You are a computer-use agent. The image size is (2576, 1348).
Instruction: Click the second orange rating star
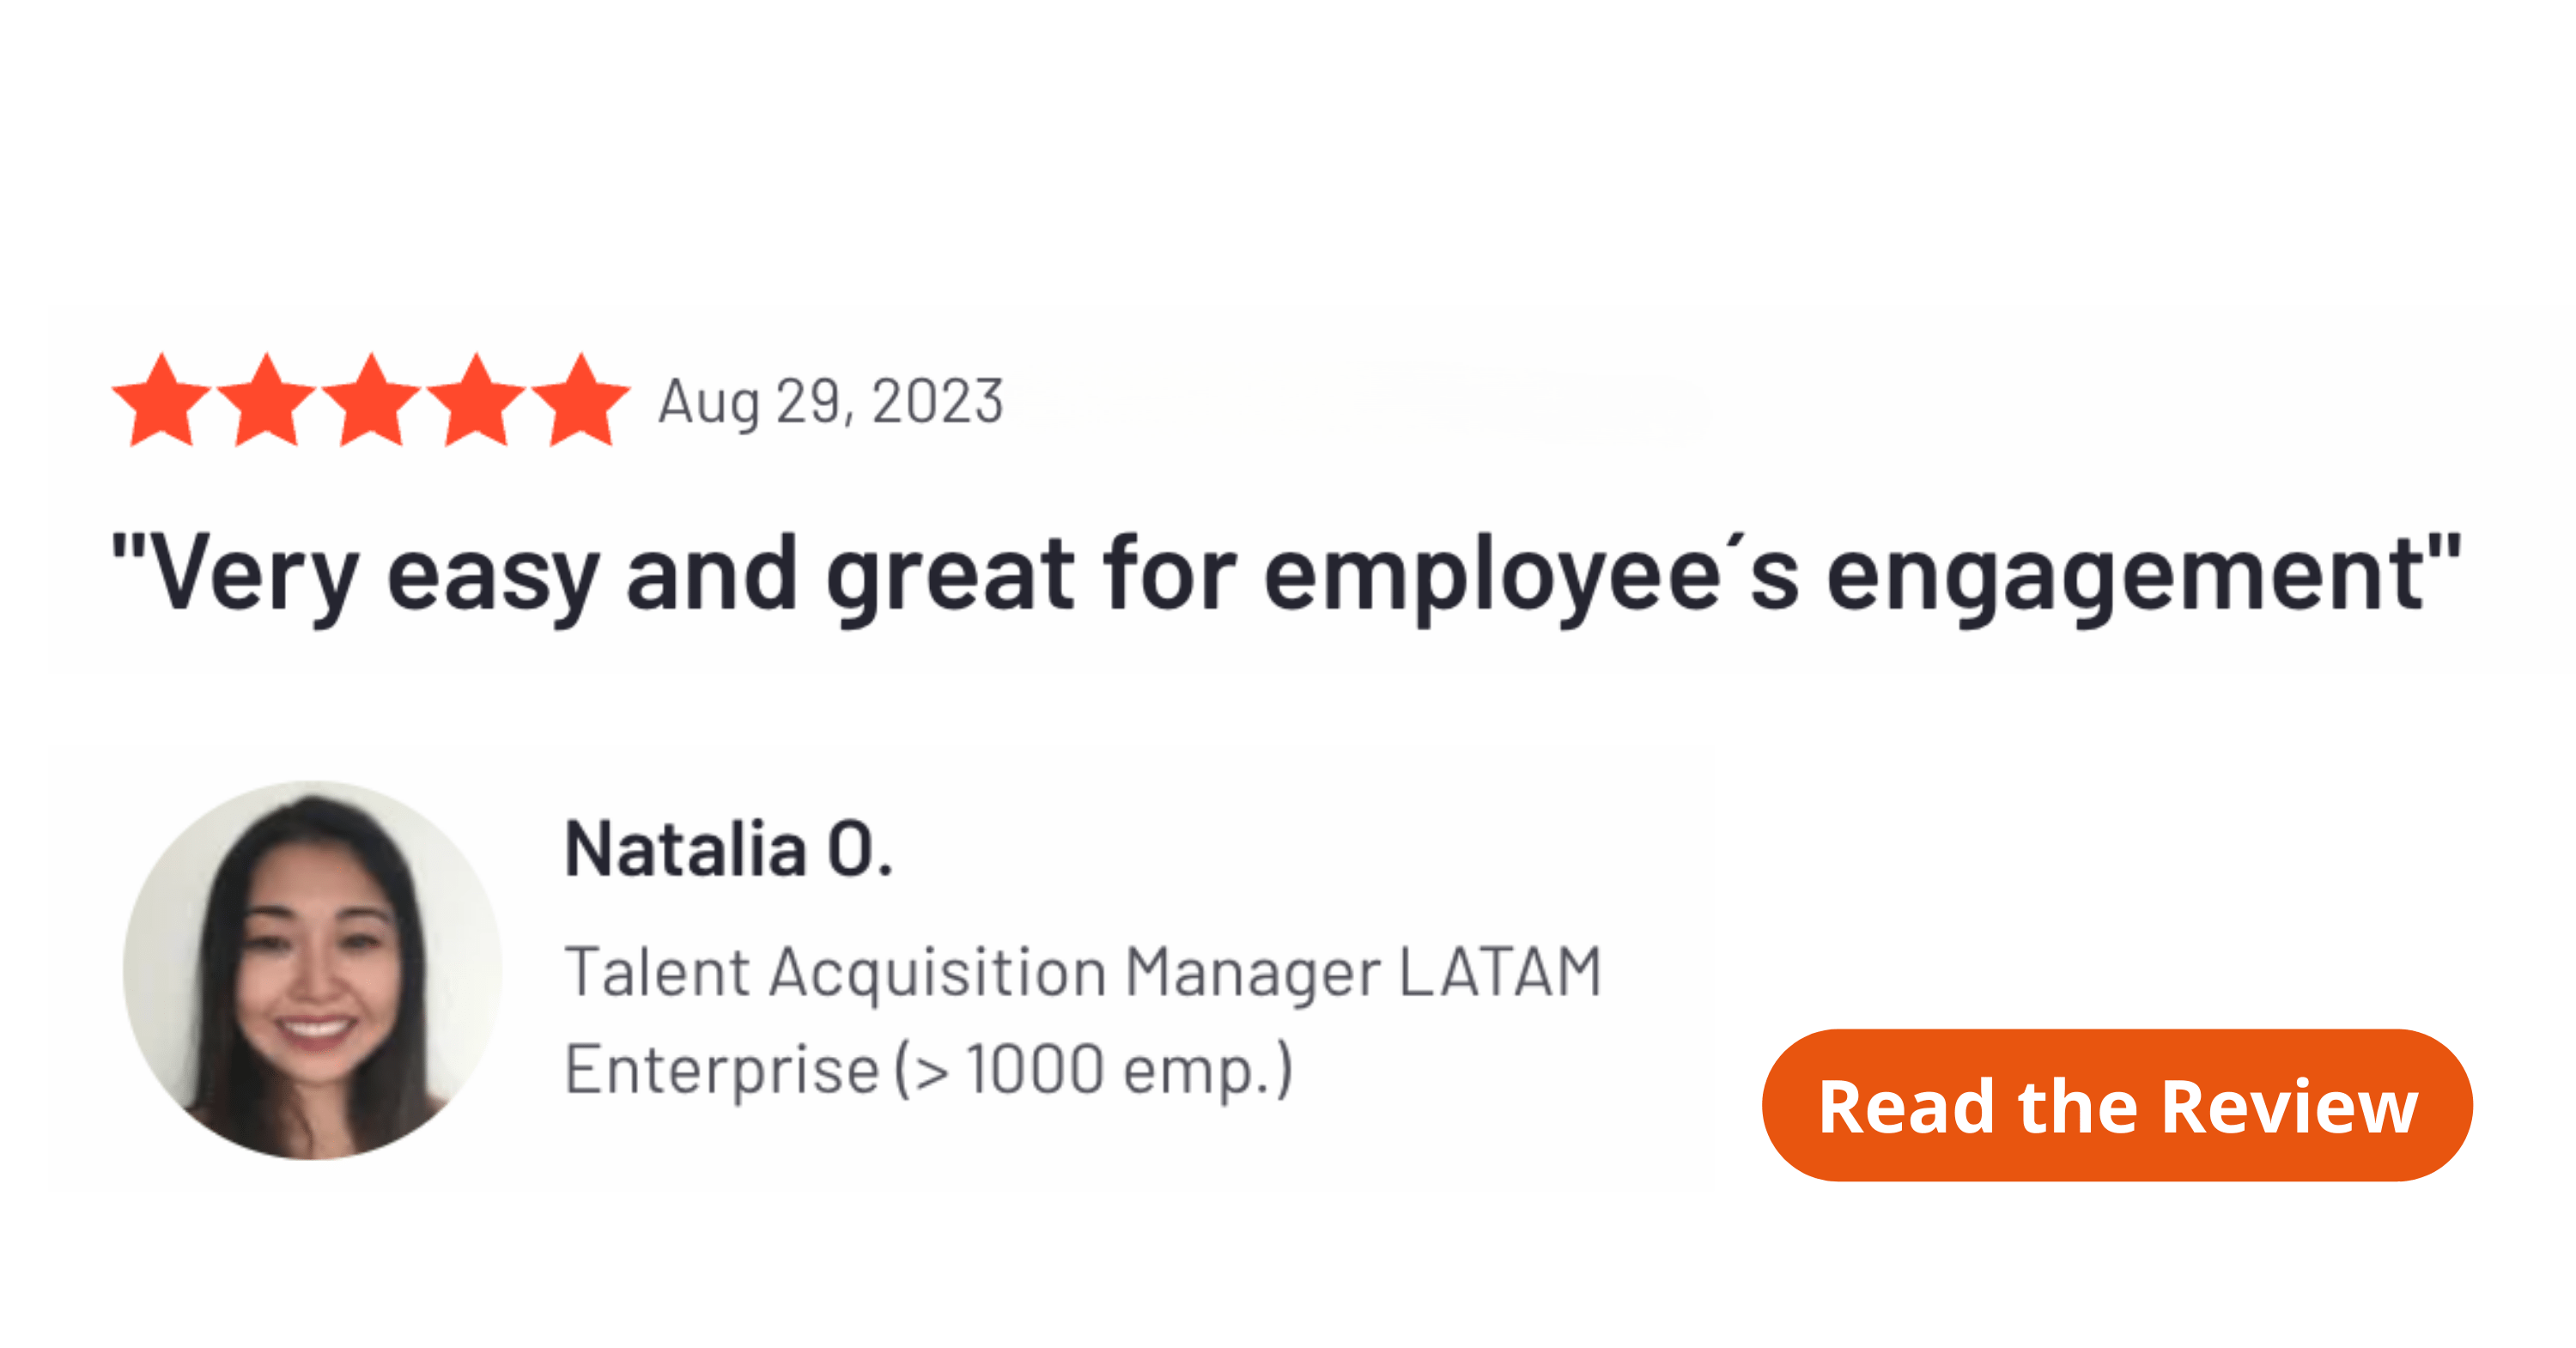(x=266, y=401)
